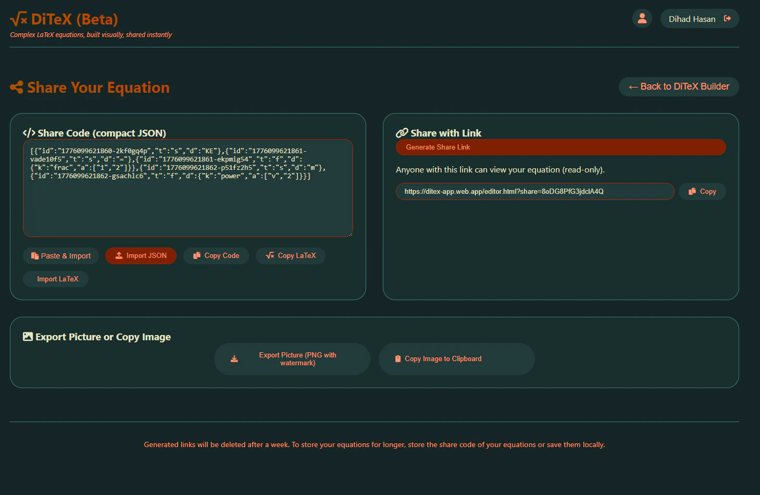Open the user avatar icon

click(642, 18)
